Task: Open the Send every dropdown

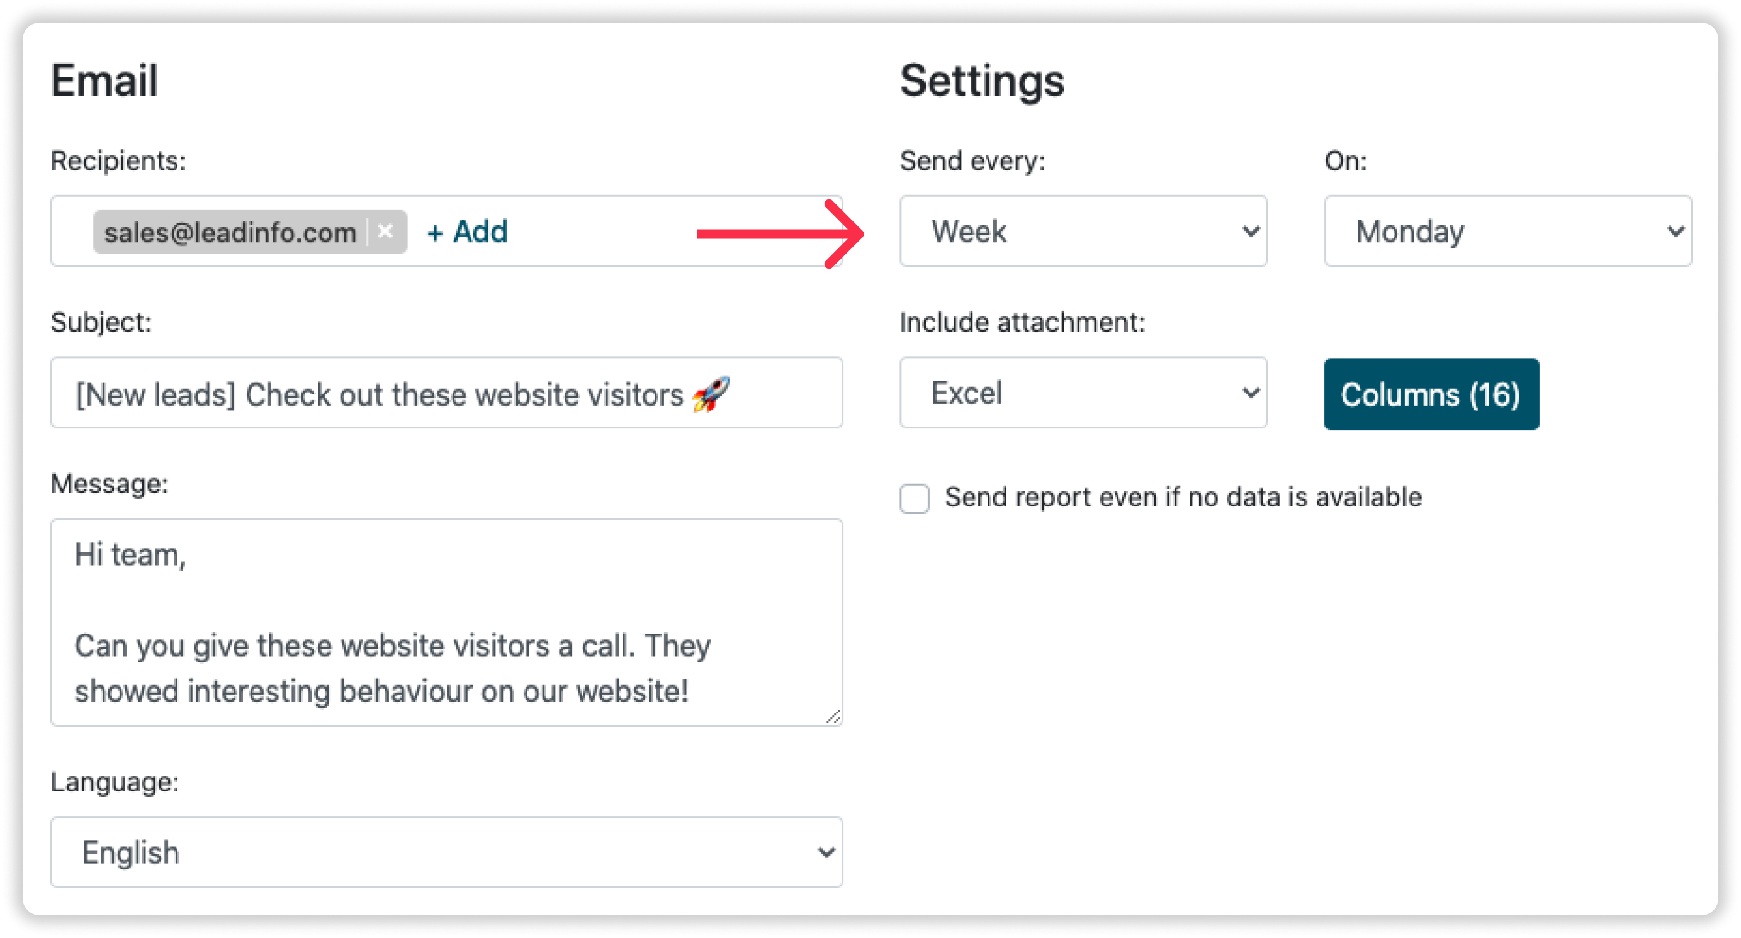Action: 1084,231
